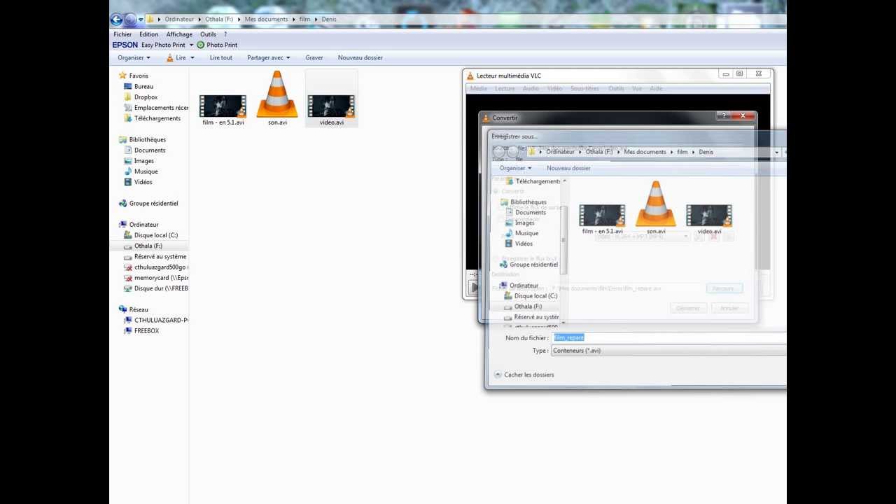Open Vidéos in save dialog sidebar
896x504 pixels.
coord(519,244)
